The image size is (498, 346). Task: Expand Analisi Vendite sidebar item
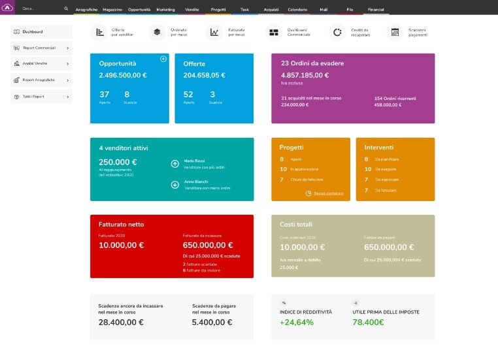point(42,63)
